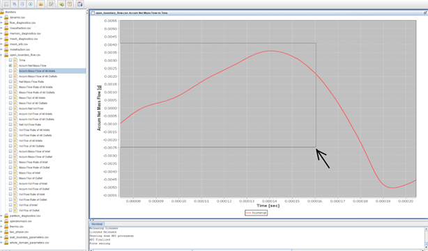Screen dimensions: 428x251
Task: Click the flow_diagnostics.csv folder icon
Action: (6, 22)
